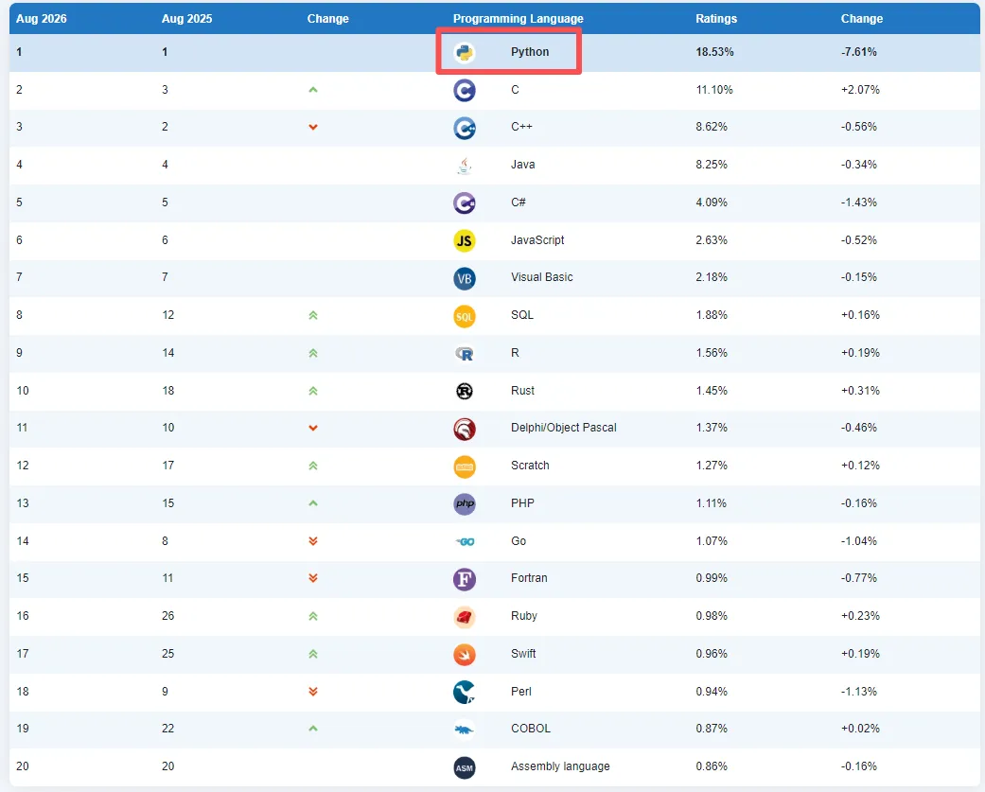985x792 pixels.
Task: Click the Rust gear logo icon
Action: (465, 392)
